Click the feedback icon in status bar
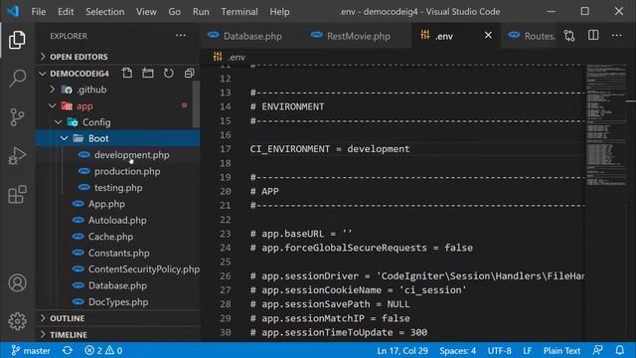636x358 pixels. pyautogui.click(x=597, y=350)
